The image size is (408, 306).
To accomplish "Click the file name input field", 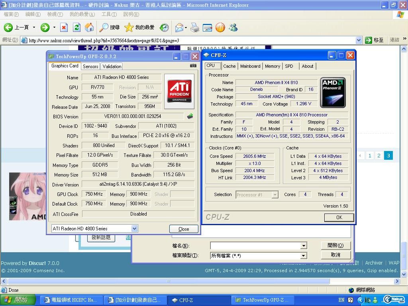I will click(256, 245).
